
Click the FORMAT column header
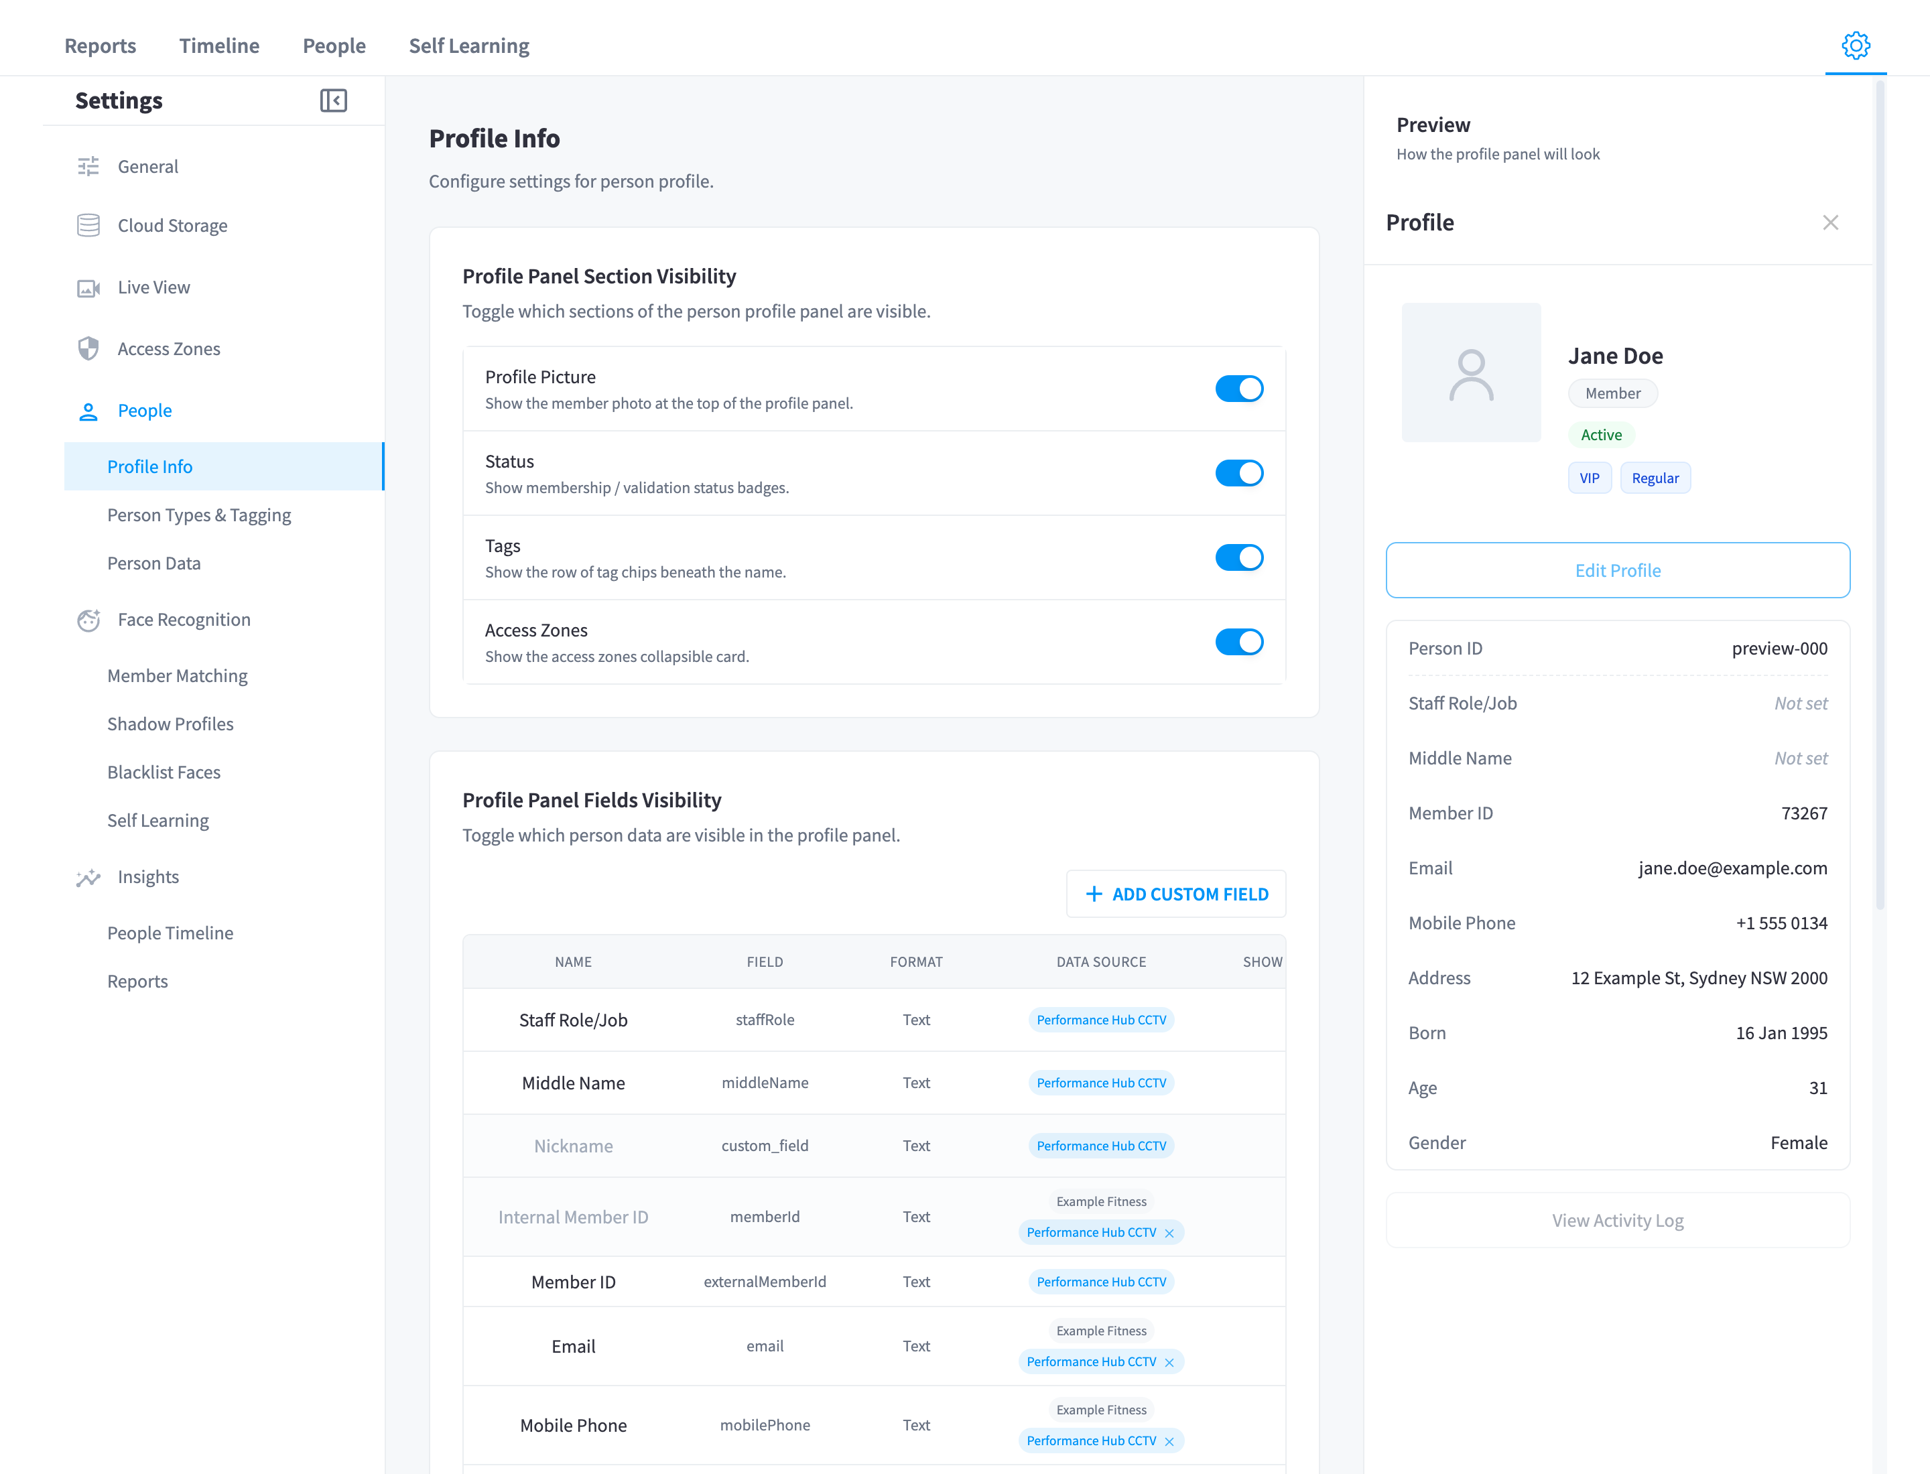[x=915, y=963]
